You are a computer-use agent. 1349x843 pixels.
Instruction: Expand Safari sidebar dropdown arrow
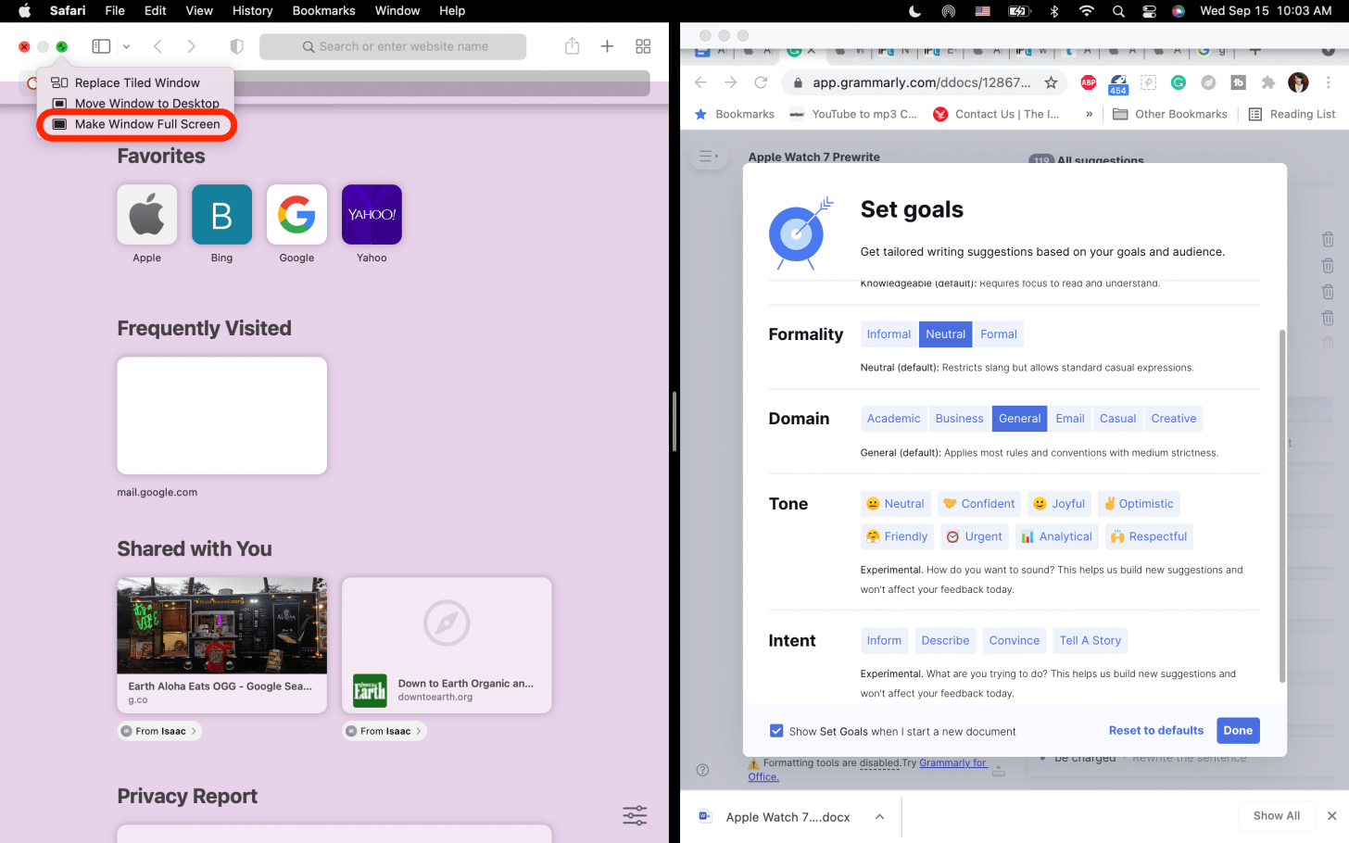coord(127,46)
